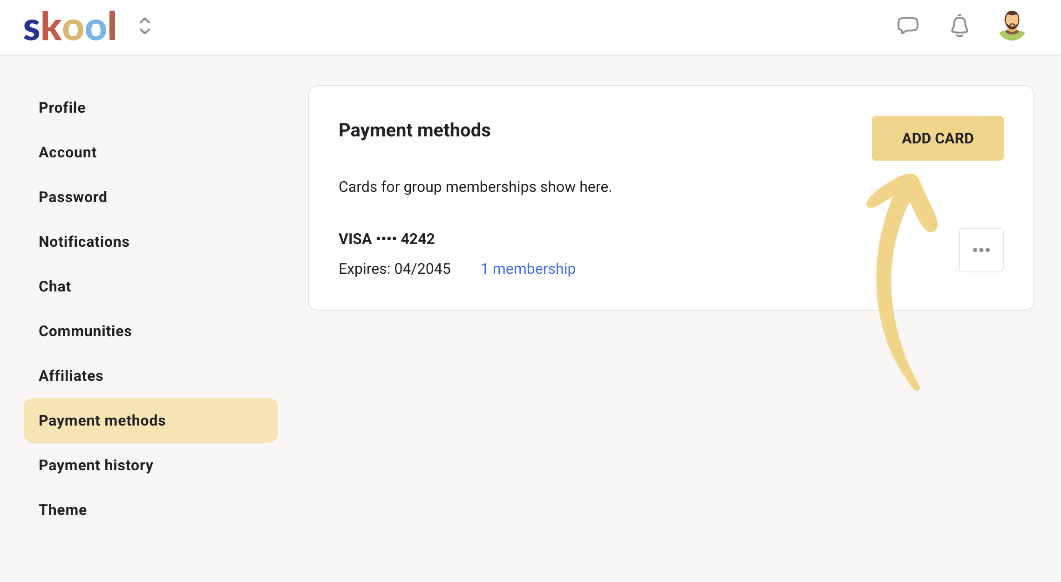Open the VISA 4242 card options menu
Viewport: 1061px width, 582px height.
click(x=981, y=250)
